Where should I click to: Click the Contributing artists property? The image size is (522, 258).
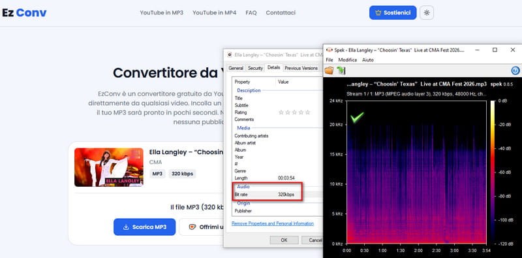[277, 136]
